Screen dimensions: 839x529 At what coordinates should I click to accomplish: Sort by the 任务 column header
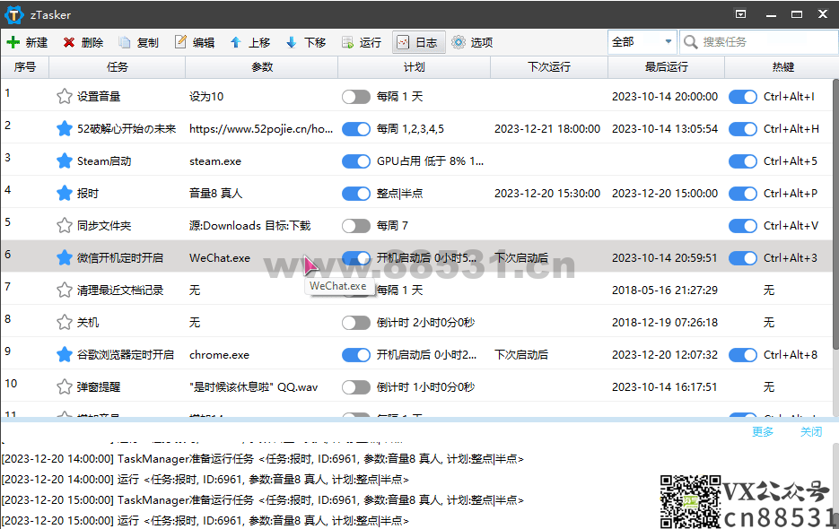coord(118,67)
